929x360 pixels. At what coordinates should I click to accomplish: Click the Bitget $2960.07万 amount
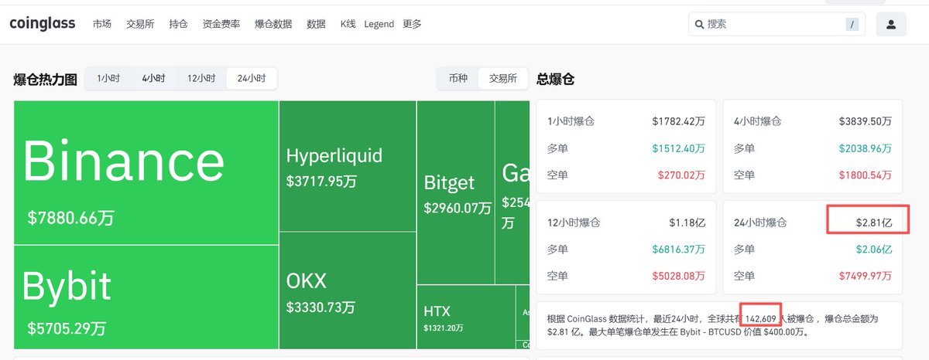click(458, 208)
